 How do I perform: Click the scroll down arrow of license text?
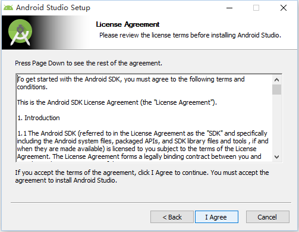276,157
